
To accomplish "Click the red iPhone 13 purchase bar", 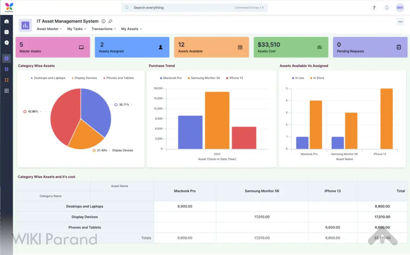I will tap(244, 138).
